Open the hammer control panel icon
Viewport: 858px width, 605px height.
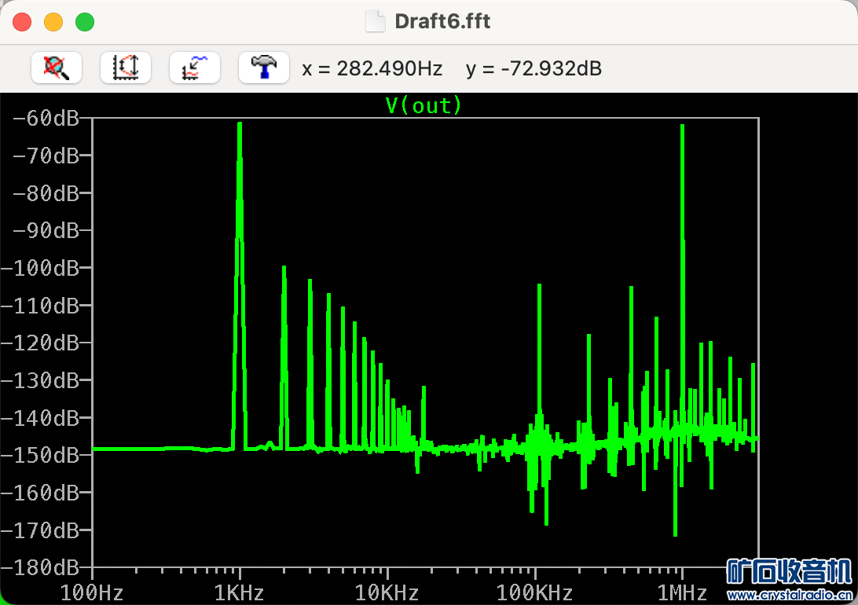pos(264,68)
